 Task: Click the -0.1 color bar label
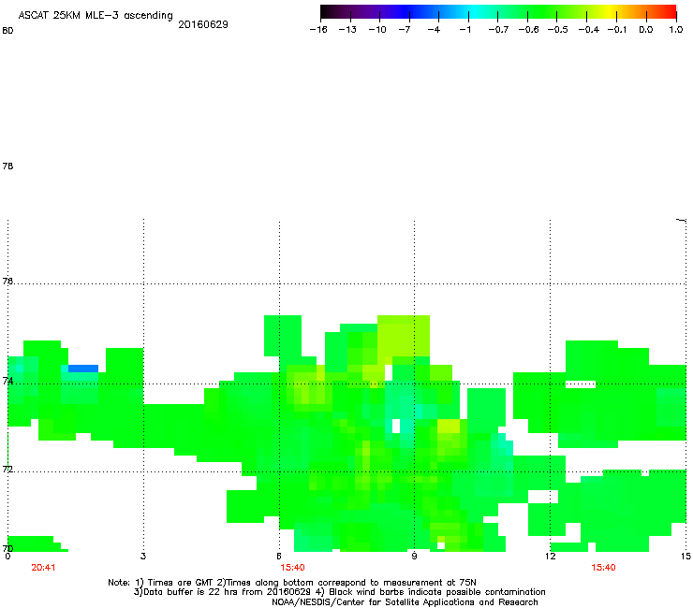tap(617, 30)
